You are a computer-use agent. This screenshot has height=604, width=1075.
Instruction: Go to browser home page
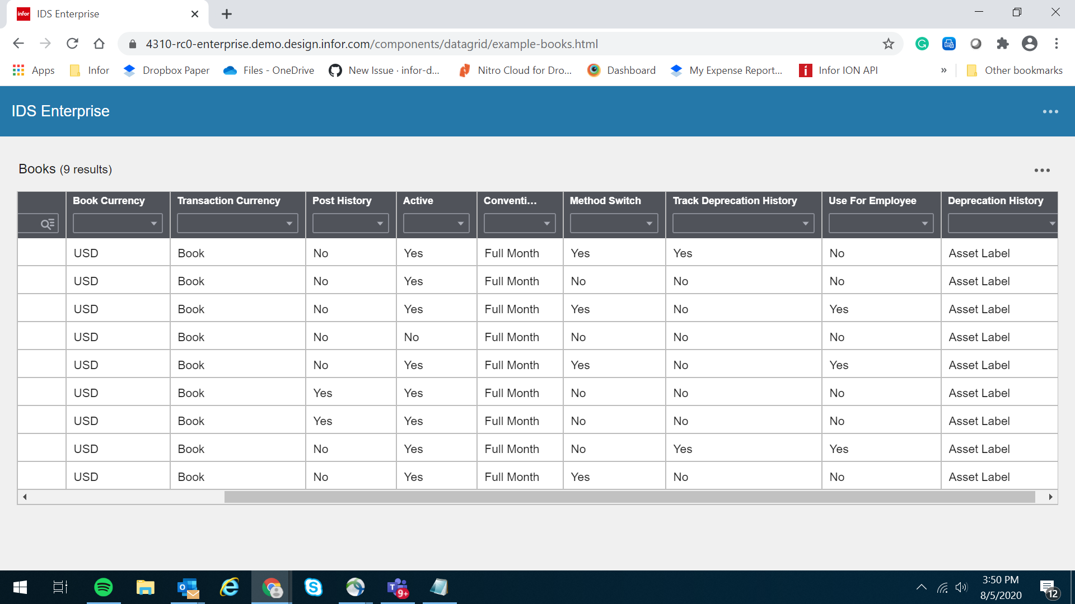99,44
